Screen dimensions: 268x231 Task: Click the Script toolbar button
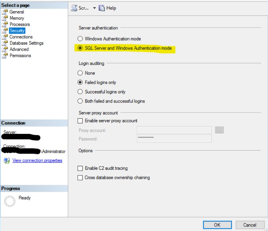click(x=80, y=8)
